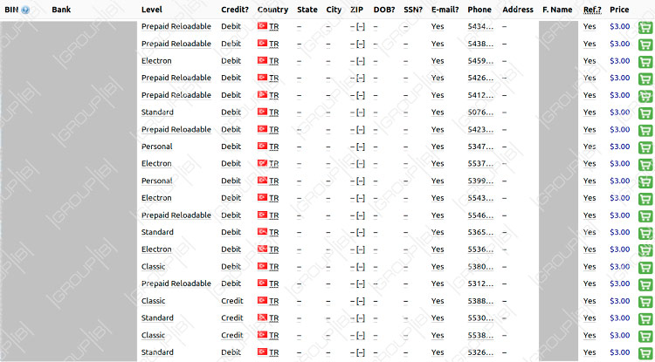Click the TR country link in 5438 row
Viewport: 655px width, 362px height.
pyautogui.click(x=274, y=44)
